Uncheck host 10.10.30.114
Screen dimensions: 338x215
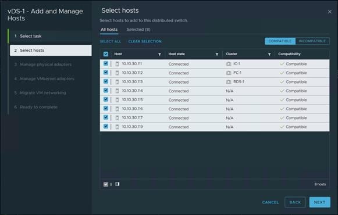click(x=106, y=91)
